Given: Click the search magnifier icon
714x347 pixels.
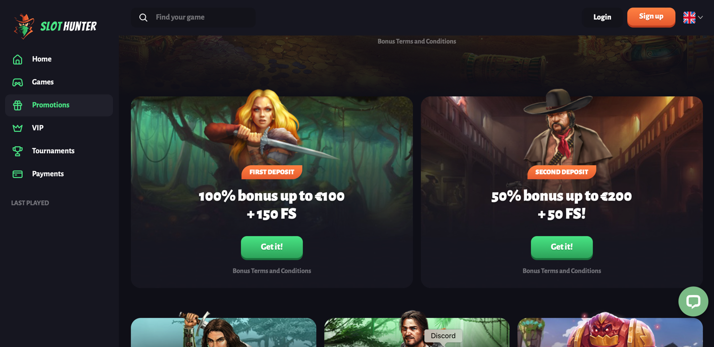Looking at the screenshot, I should (143, 17).
